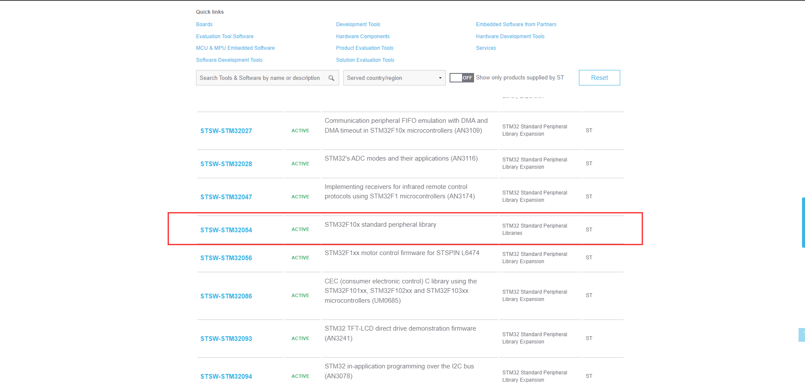
Task: Open the STSW-STM32047 product link
Action: [226, 197]
